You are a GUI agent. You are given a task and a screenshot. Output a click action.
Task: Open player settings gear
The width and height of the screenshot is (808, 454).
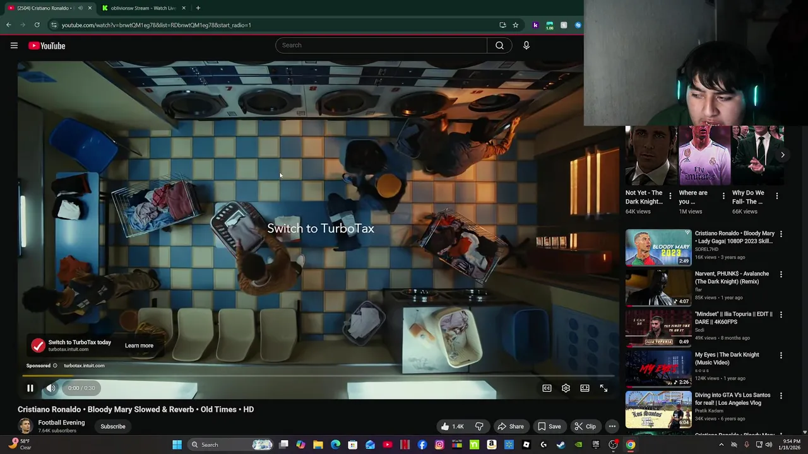(x=566, y=388)
